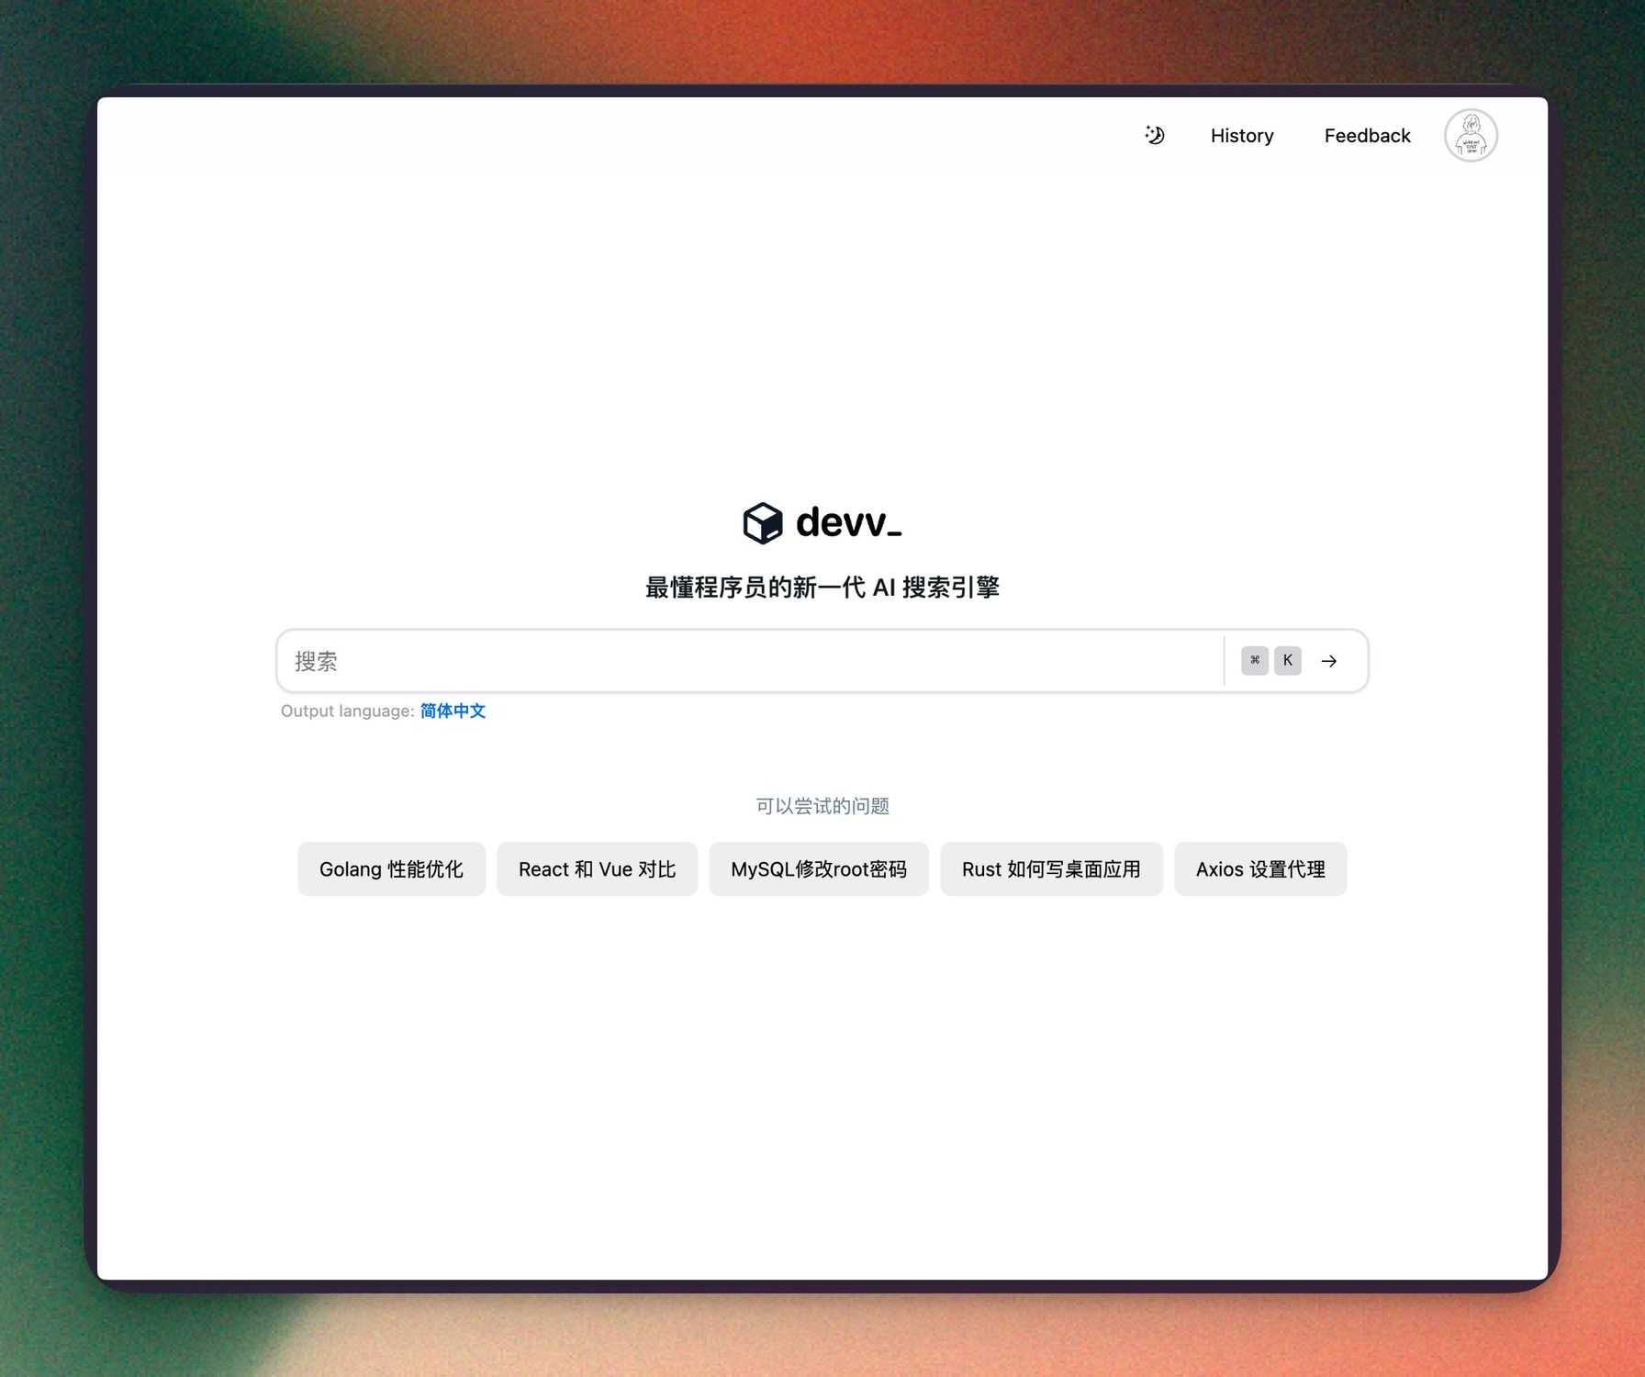Click the Axios 设置代理 suggestion
This screenshot has height=1377, width=1645.
pyautogui.click(x=1260, y=869)
